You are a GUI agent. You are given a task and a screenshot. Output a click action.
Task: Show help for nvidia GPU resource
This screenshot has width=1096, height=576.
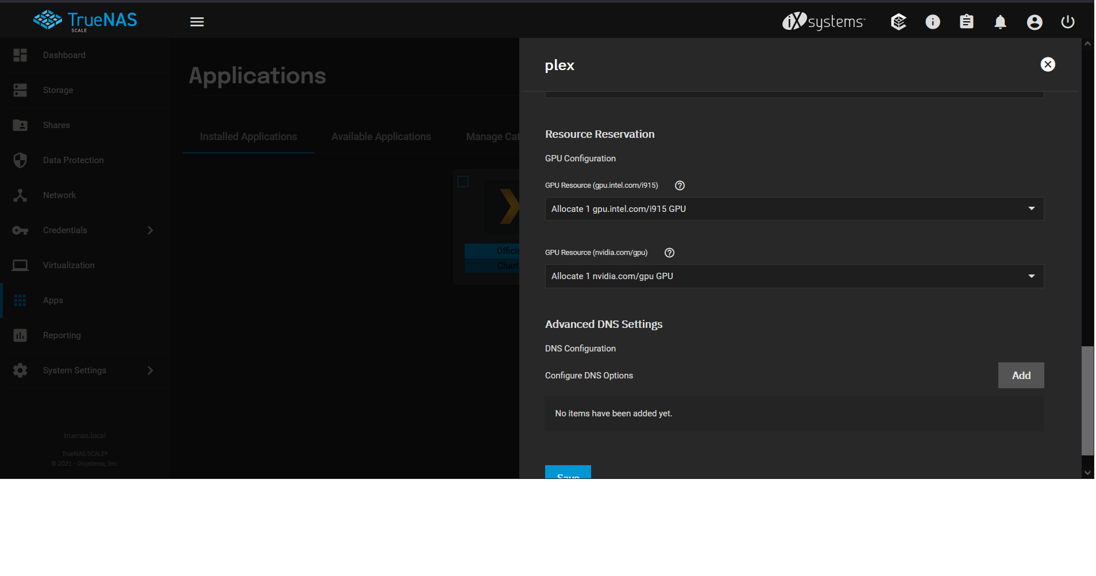[x=669, y=253]
